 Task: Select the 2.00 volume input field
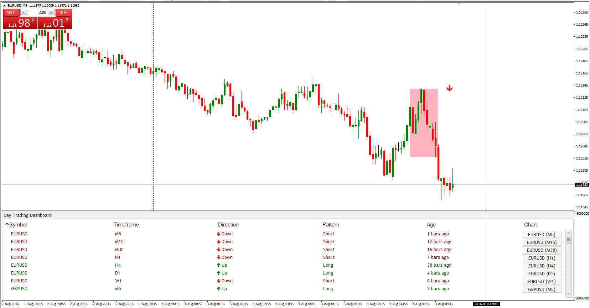tap(38, 12)
